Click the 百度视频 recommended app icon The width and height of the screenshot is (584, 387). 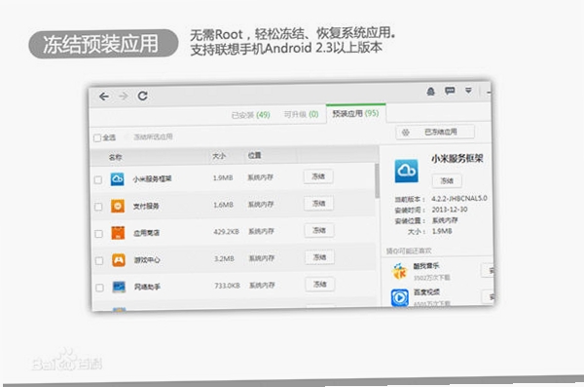point(400,298)
